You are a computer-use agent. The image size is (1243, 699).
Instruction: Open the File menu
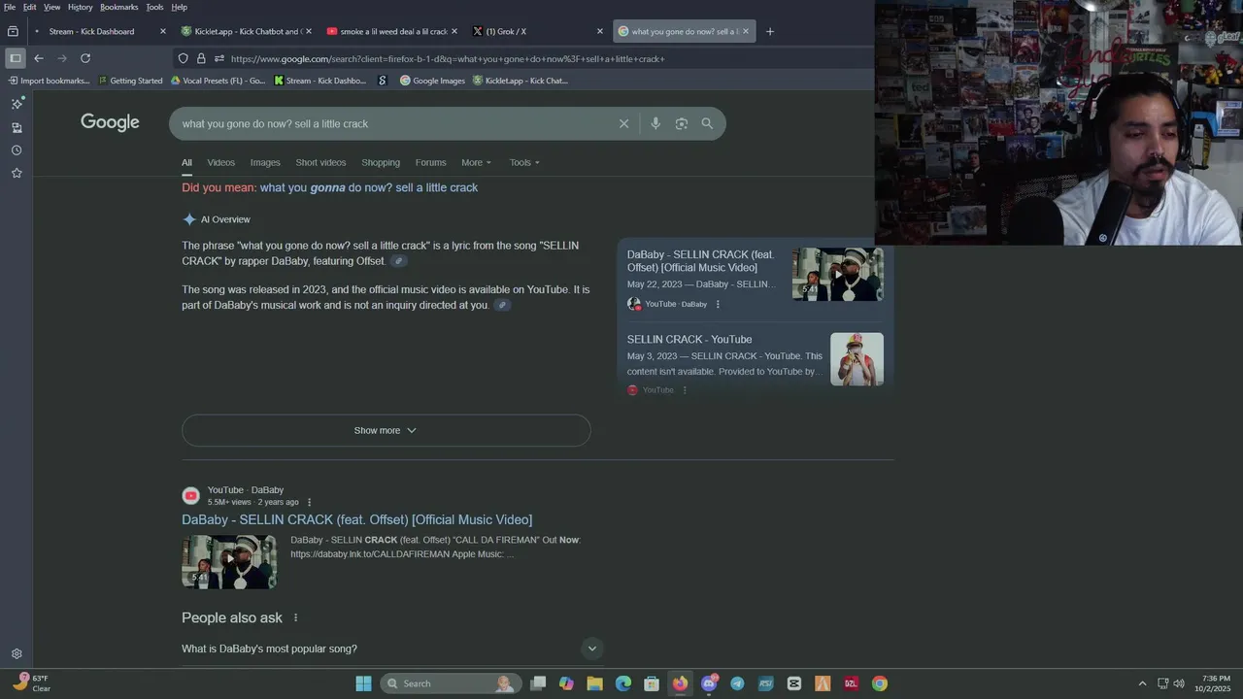click(10, 7)
